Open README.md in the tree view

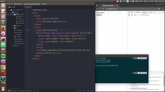click(20, 41)
